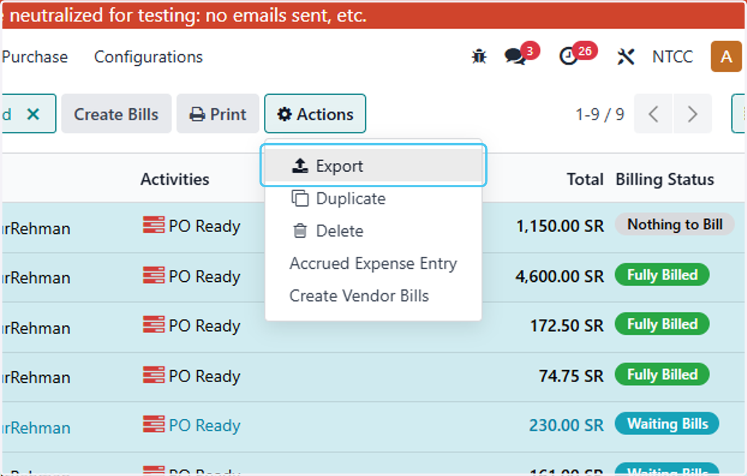Open the conversations chat icon
747x476 pixels.
click(515, 57)
